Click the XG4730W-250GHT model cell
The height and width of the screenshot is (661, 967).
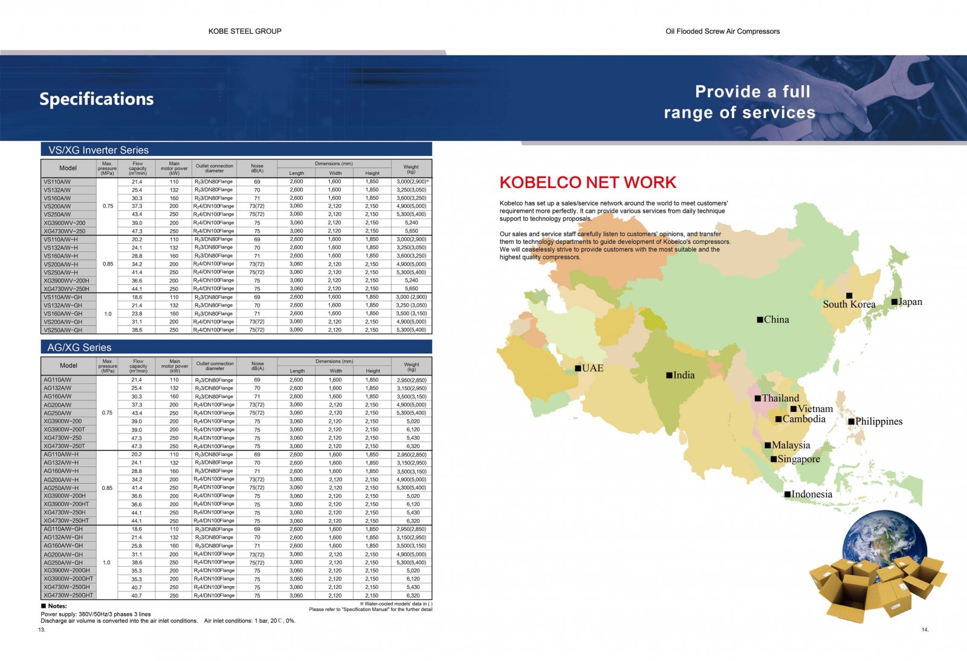click(68, 595)
